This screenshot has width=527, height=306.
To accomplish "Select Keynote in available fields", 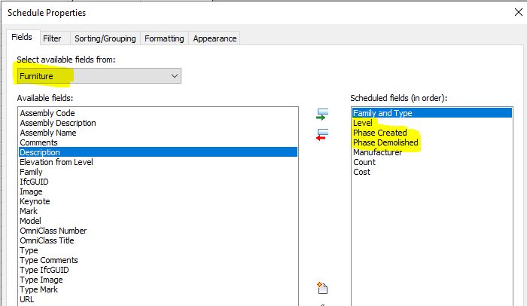I will coord(158,201).
